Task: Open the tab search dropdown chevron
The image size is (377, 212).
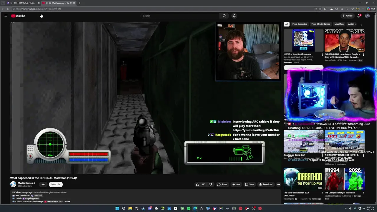Action: [x=3, y=3]
